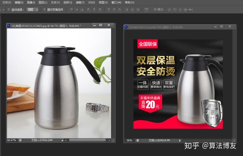Click the kettle photo in the jpg canvas

point(59,83)
